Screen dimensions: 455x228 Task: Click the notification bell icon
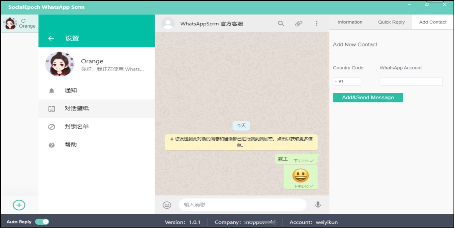pyautogui.click(x=52, y=91)
